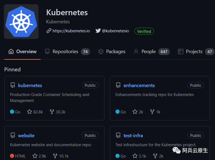Viewport: 215px width, 160px height.
Task: Go to the Projects tab
Action: [x=196, y=52]
